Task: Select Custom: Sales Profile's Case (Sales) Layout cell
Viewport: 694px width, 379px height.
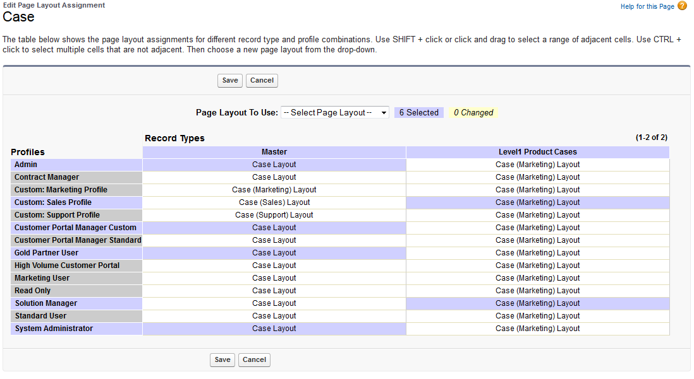Action: [274, 202]
